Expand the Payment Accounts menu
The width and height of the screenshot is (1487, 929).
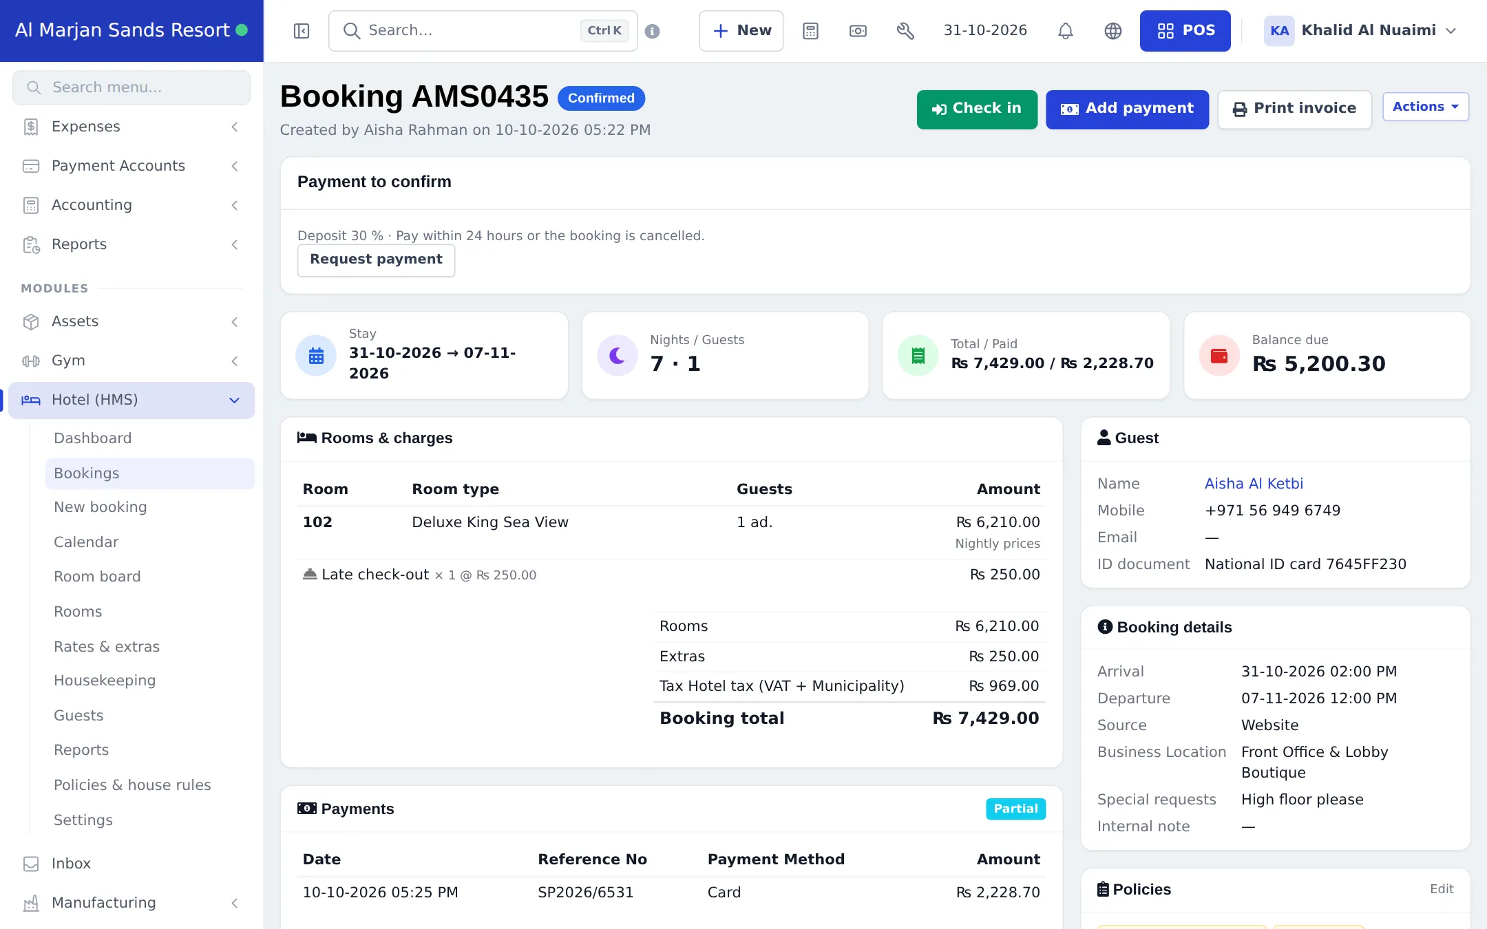[x=131, y=166]
